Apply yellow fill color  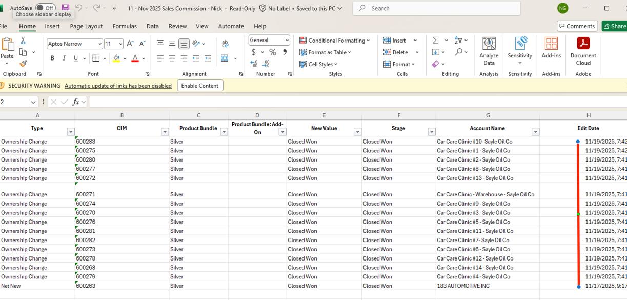click(x=116, y=58)
